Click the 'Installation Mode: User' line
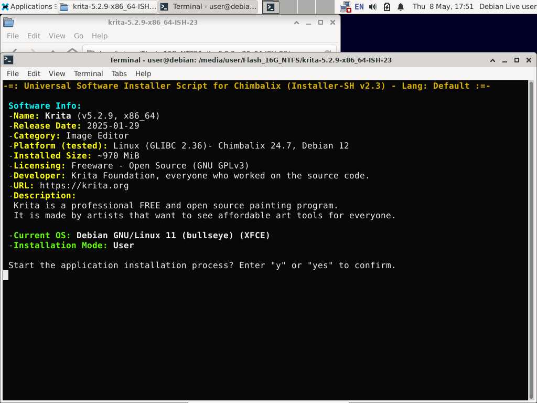Viewport: 537px width, 403px height. (71, 246)
